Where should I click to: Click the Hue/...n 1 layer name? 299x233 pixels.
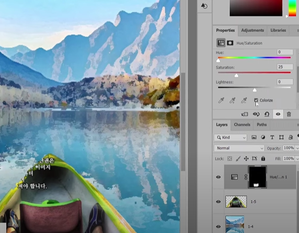(278, 177)
